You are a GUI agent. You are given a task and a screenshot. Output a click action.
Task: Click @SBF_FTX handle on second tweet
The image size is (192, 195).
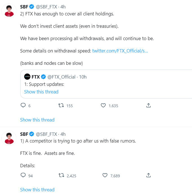coord(46,134)
